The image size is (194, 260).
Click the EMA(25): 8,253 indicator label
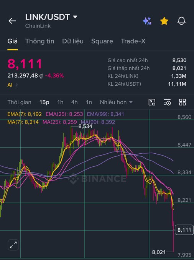click(64, 114)
